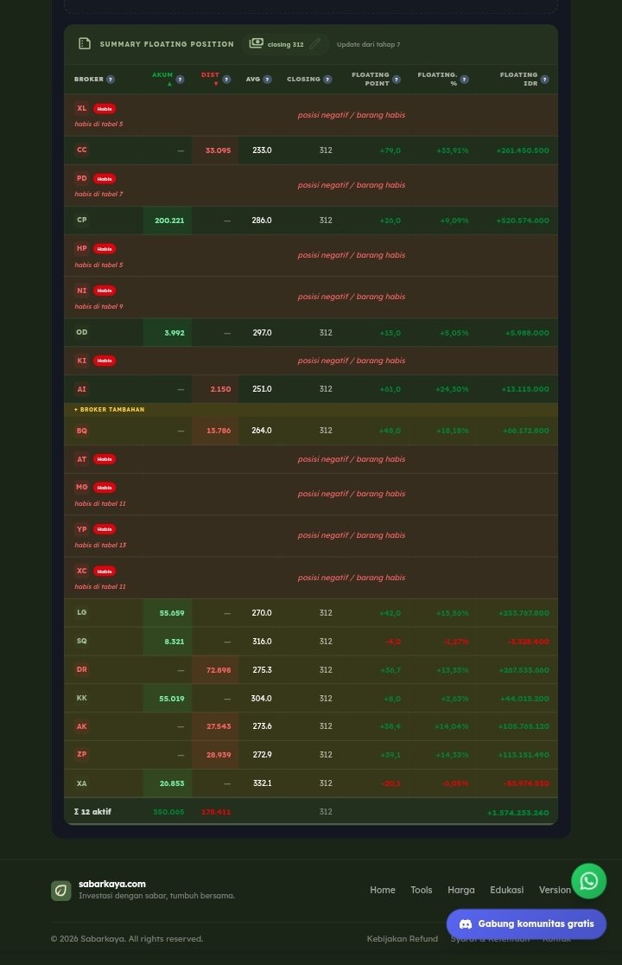Join community via Gabung komunitas gratis
Viewport: 622px width, 965px height.
(x=526, y=923)
